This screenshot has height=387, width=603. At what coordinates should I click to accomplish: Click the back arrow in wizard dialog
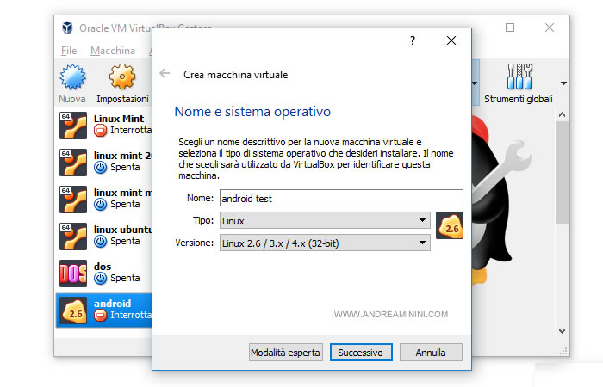pos(165,73)
